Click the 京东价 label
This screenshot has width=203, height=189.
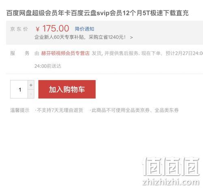pyautogui.click(x=19, y=29)
